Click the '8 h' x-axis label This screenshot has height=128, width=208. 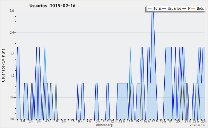80,121
